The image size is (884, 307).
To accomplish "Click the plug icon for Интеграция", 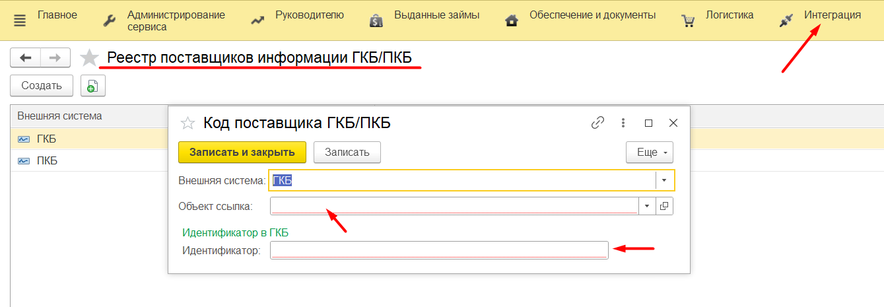I will [786, 20].
